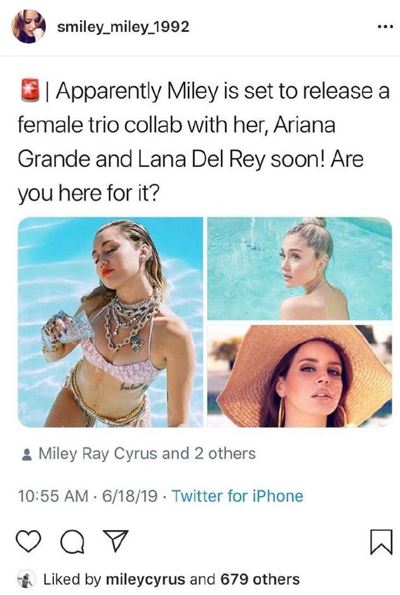The image size is (400, 595).
Task: Click small liker avatar beside "Liked by"
Action: click(x=27, y=579)
